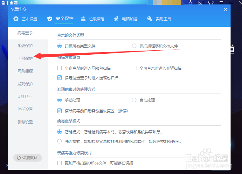Enable 全盘查杀时进入压缩包扫描 checkbox
Screen dimensions: 242x174
coord(59,68)
